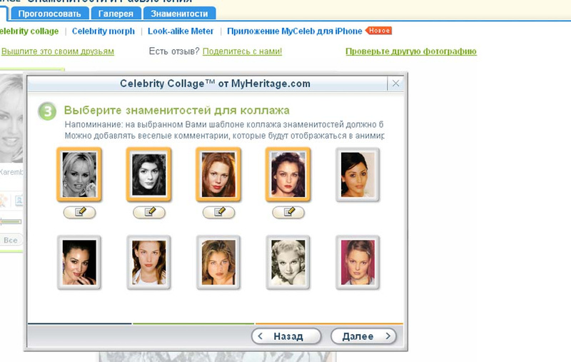Select the dark-haired black-and-white celebrity photo
The width and height of the screenshot is (571, 362).
click(148, 174)
